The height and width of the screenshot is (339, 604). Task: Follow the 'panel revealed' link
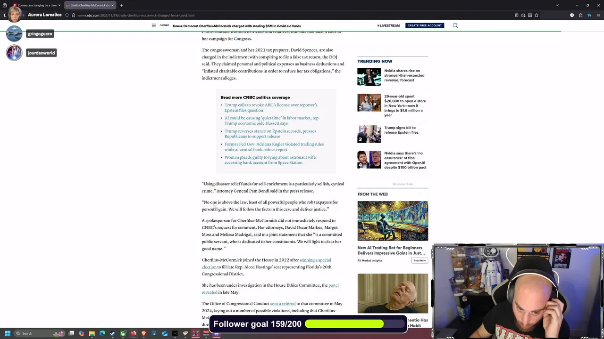pyautogui.click(x=334, y=285)
